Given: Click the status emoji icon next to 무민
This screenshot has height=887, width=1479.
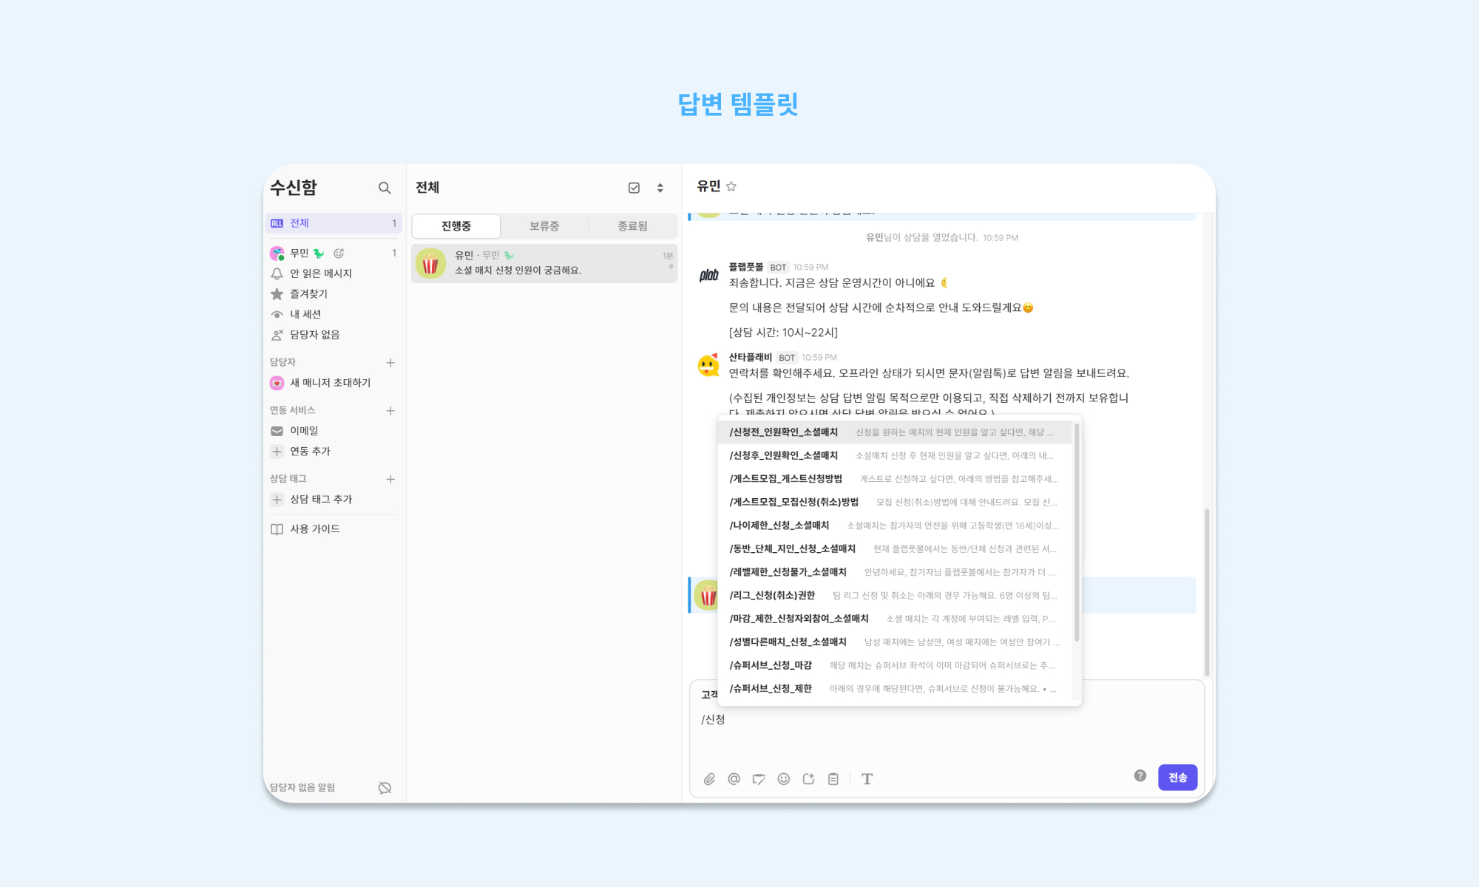Looking at the screenshot, I should tap(339, 253).
